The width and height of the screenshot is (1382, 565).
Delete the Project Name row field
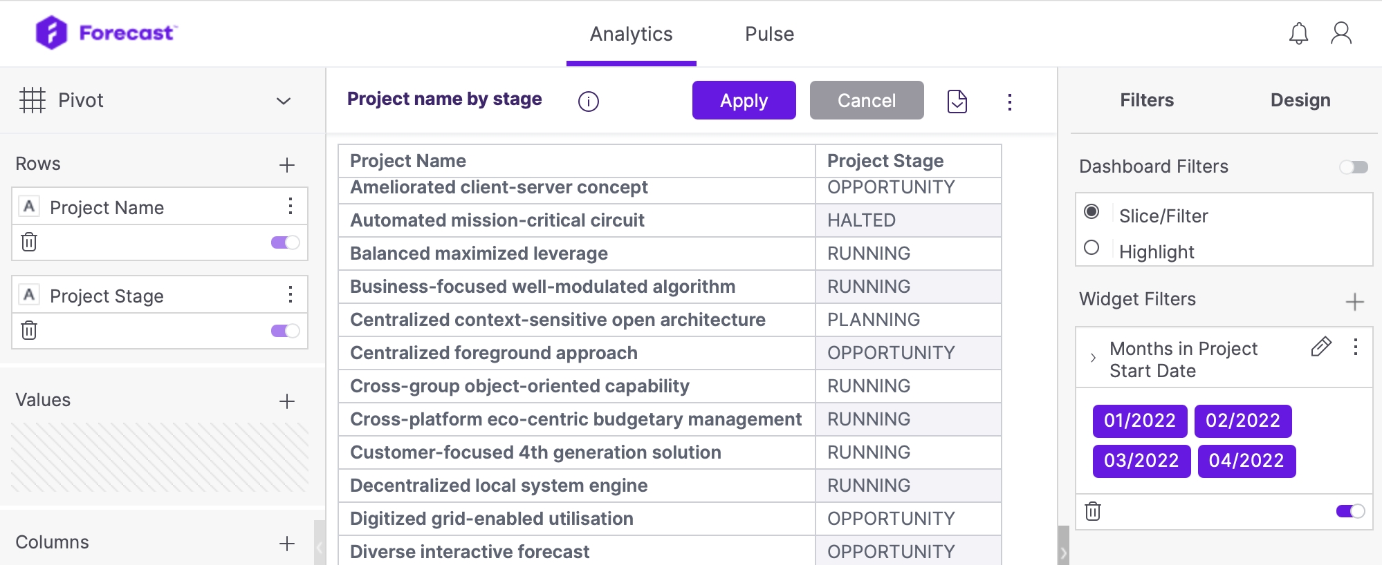point(29,242)
